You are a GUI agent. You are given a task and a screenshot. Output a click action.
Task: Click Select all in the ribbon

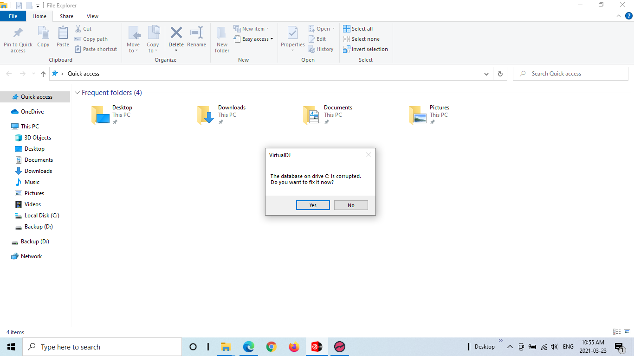pyautogui.click(x=358, y=29)
